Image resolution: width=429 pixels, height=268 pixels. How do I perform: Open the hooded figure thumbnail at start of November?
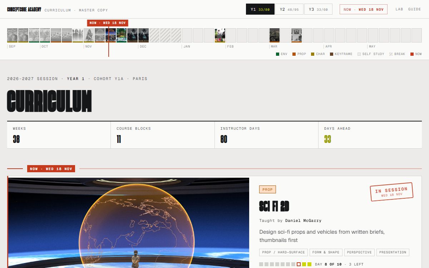[89, 35]
